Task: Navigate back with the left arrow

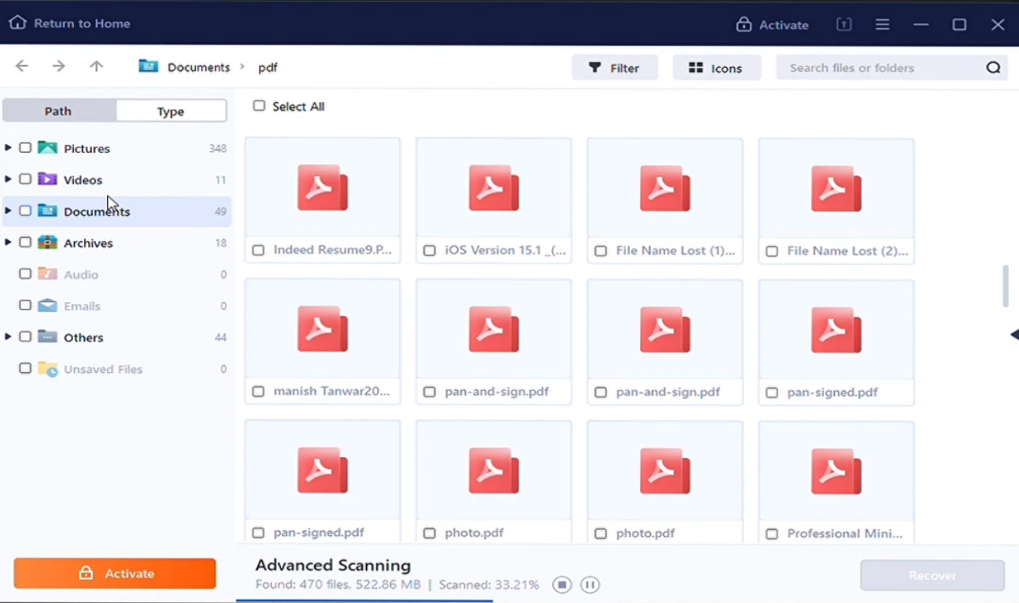Action: click(x=21, y=65)
